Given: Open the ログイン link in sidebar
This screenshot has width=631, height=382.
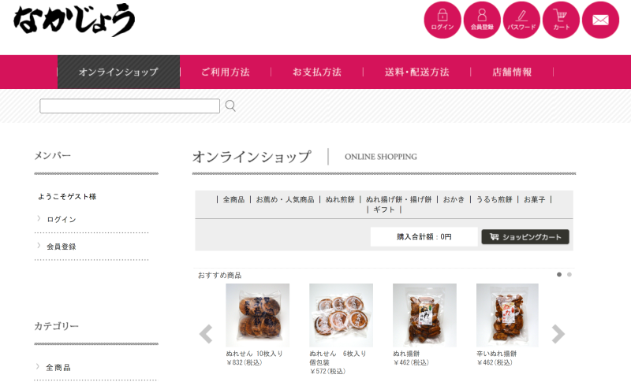Looking at the screenshot, I should point(62,219).
